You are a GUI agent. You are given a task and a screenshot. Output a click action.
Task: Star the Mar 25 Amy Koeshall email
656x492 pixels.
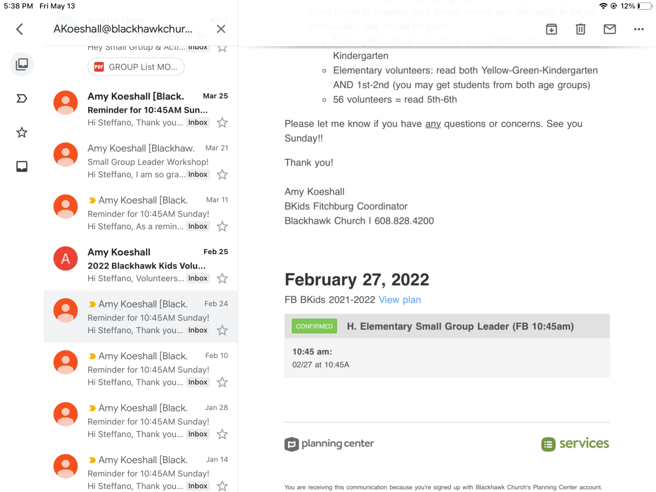pyautogui.click(x=222, y=122)
